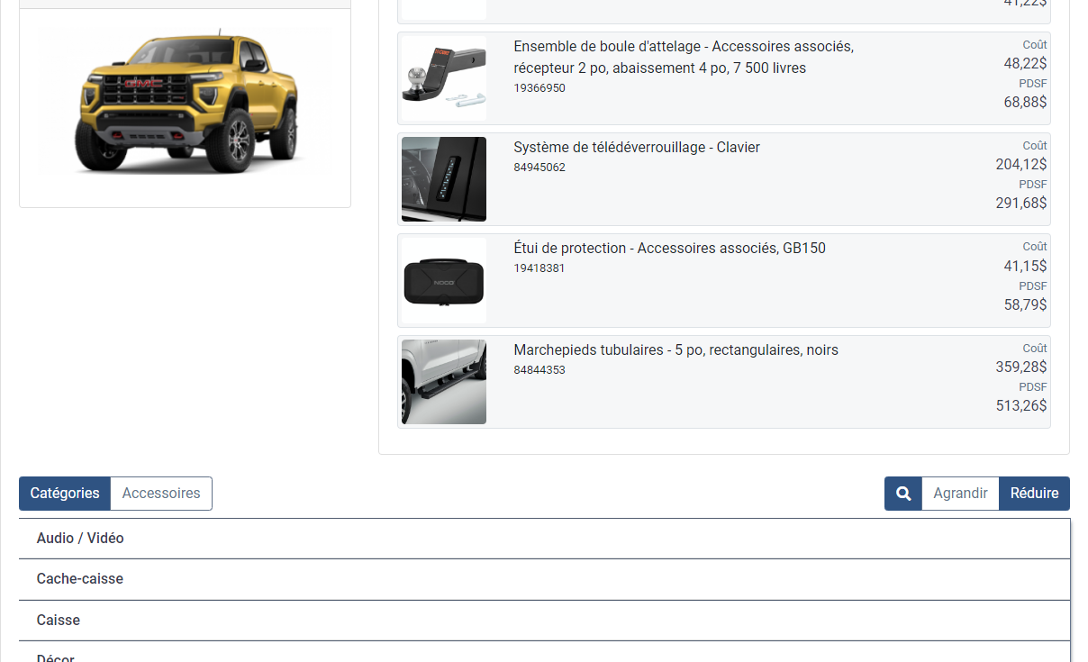The width and height of the screenshot is (1088, 662).
Task: Click the Agrandir button
Action: (x=960, y=494)
